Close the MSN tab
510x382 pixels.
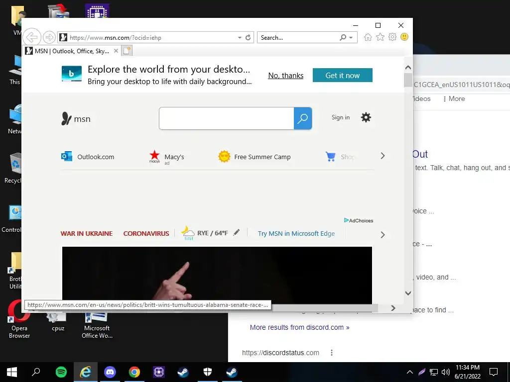[116, 51]
